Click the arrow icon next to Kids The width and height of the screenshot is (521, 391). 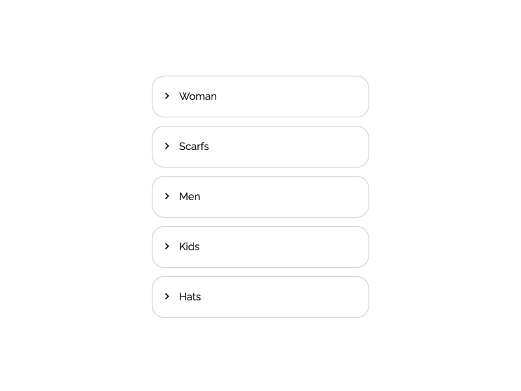pyautogui.click(x=167, y=246)
